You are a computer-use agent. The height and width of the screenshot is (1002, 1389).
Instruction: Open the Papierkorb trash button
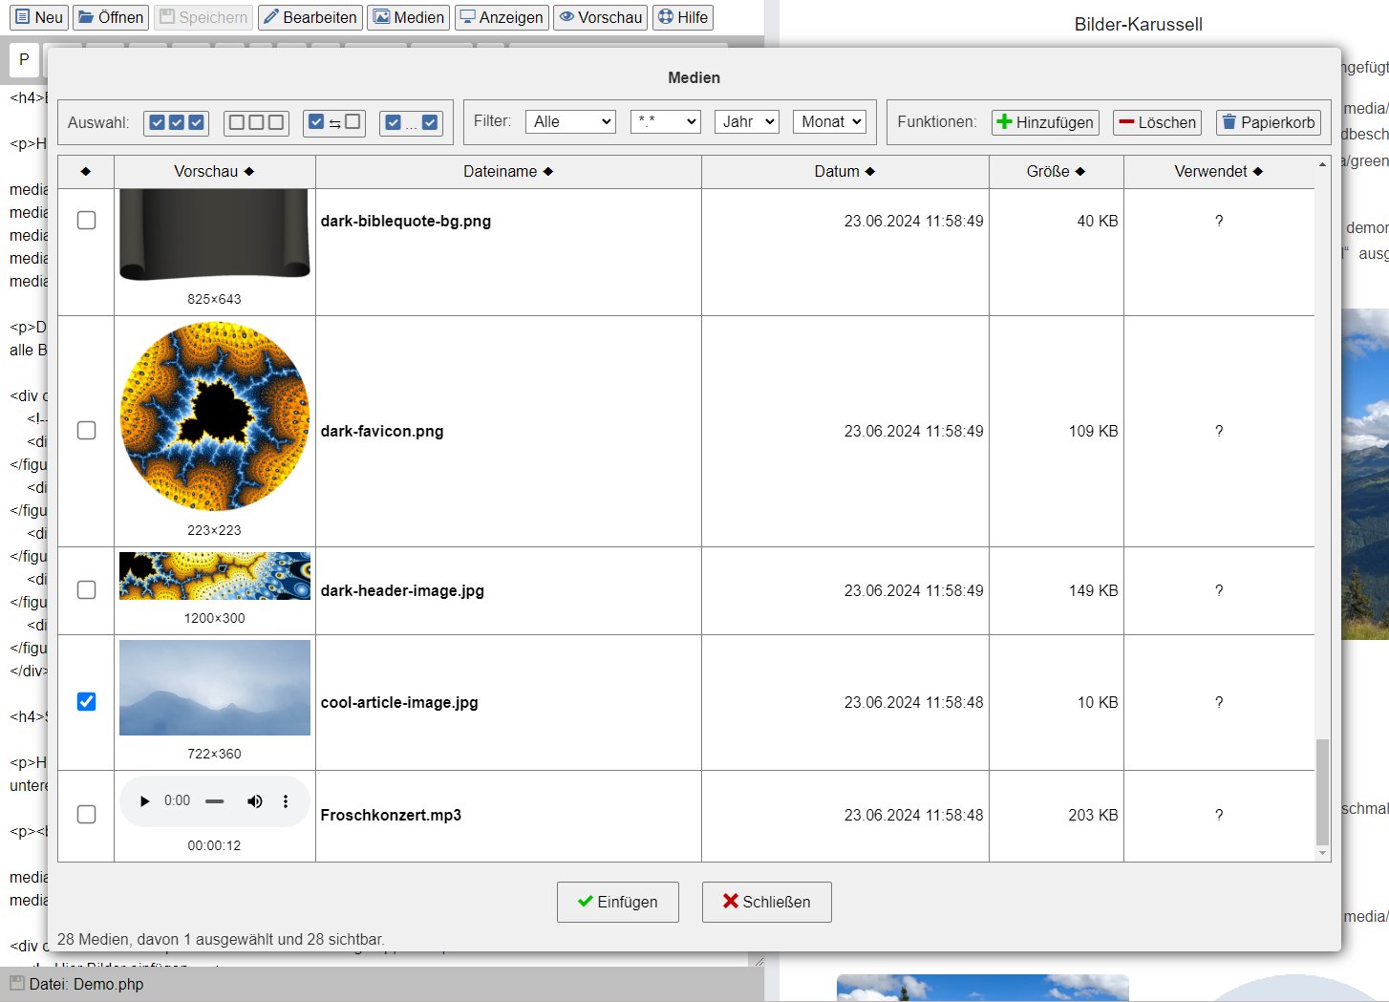coord(1269,122)
